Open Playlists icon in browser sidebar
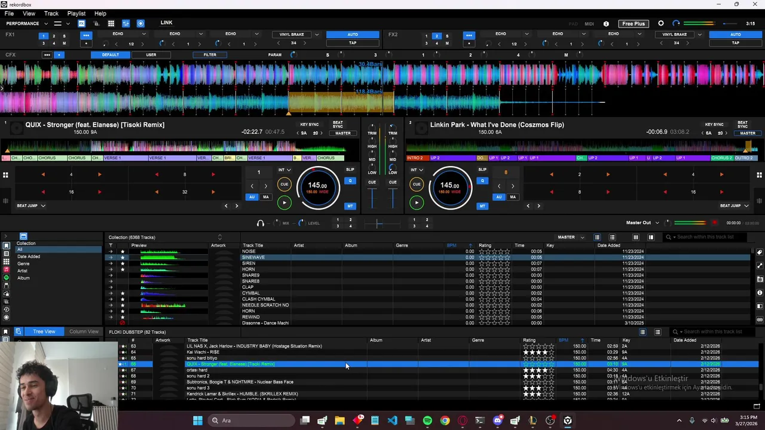The height and width of the screenshot is (430, 765). tap(6, 254)
